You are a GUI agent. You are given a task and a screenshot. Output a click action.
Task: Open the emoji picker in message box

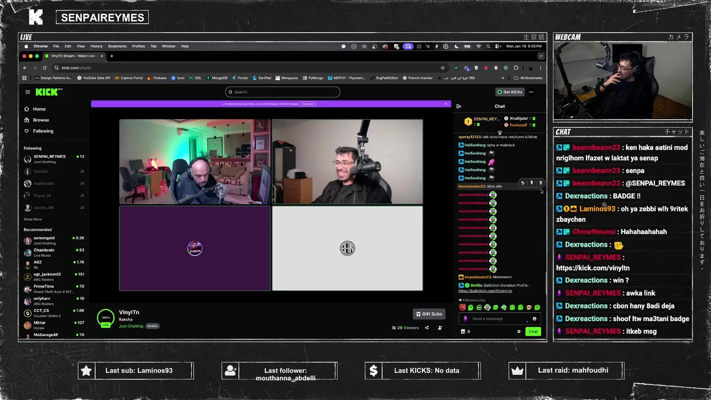(534, 319)
